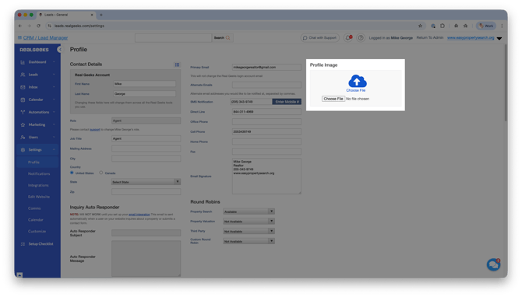Open the browser extensions puzzle icon

[443, 26]
